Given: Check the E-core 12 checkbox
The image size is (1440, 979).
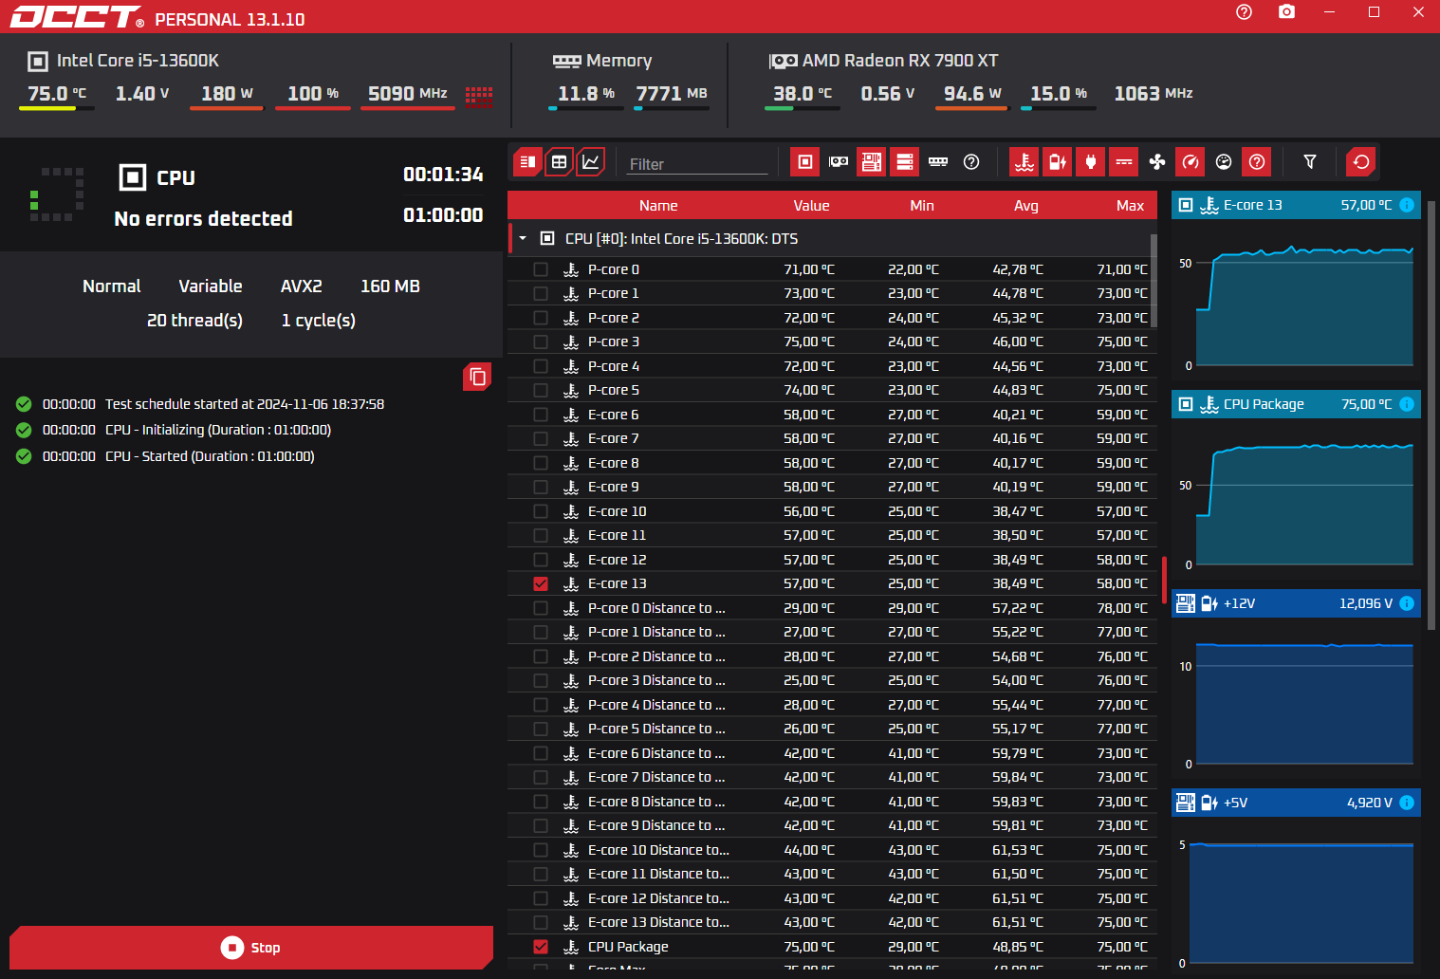Looking at the screenshot, I should tap(541, 560).
